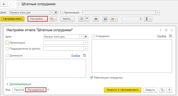Enable the Подразделение (в группе) checkbox

click(7, 49)
